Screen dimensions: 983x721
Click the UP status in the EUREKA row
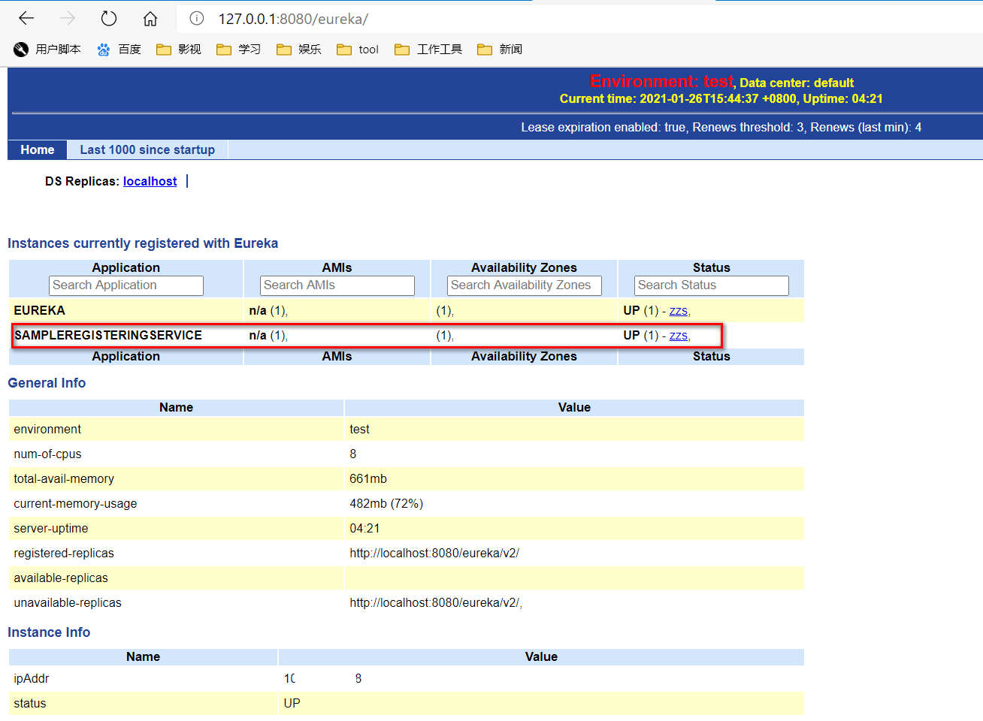pos(631,310)
